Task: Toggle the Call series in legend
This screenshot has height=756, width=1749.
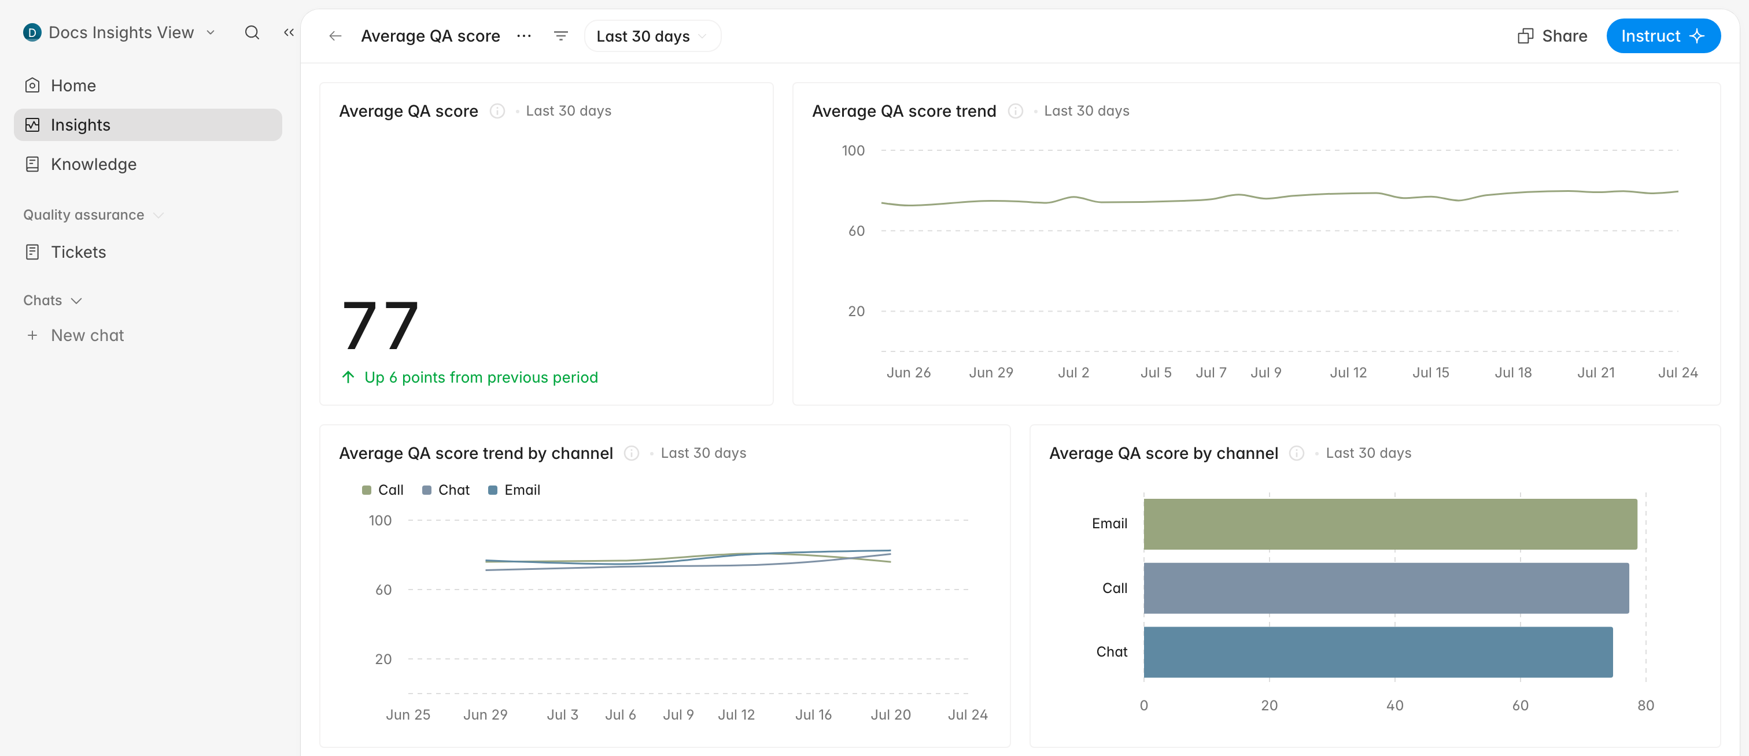Action: tap(383, 490)
